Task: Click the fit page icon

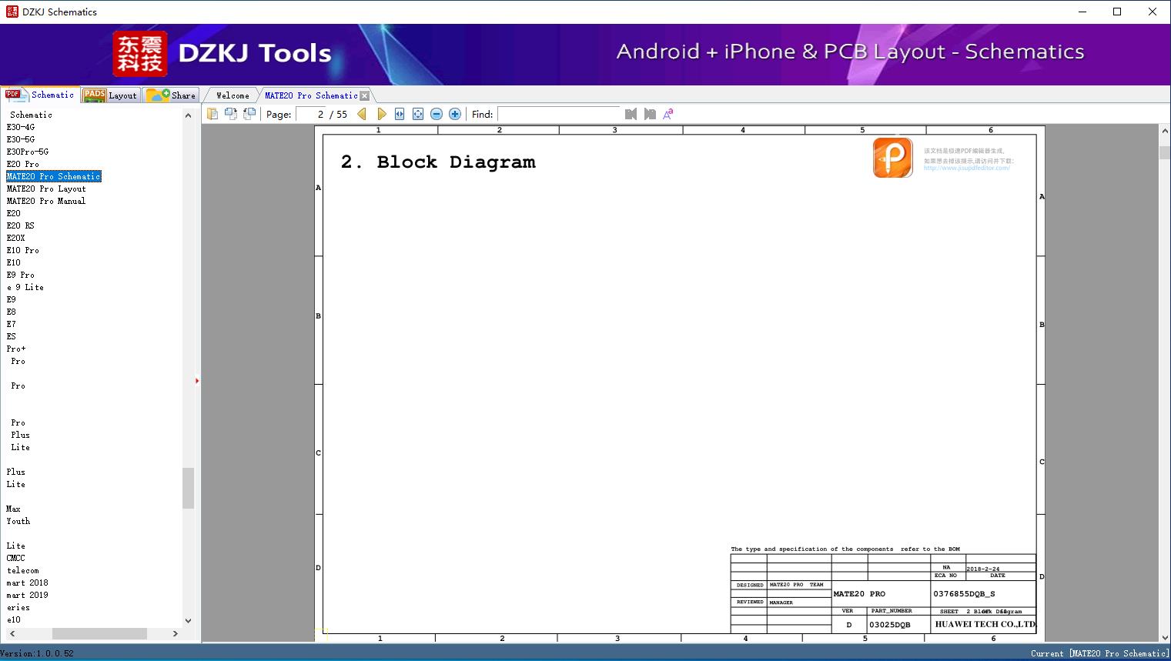Action: 418,114
